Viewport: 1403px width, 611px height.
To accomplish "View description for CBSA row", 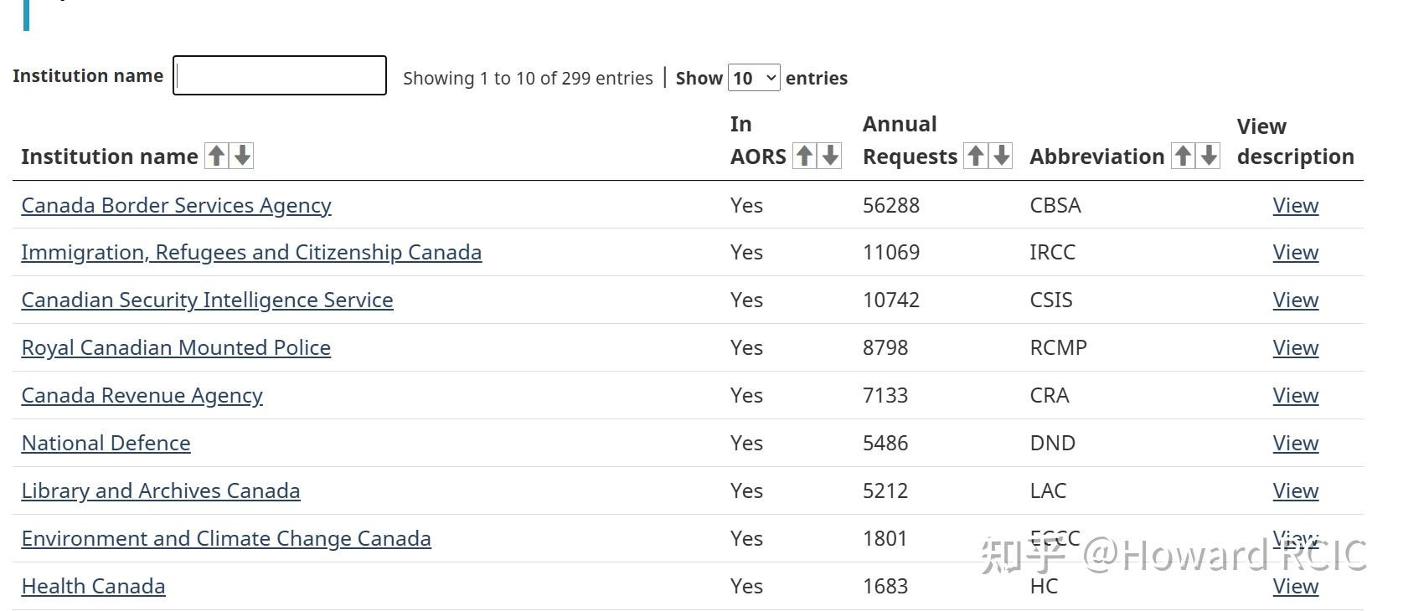I will 1295,205.
